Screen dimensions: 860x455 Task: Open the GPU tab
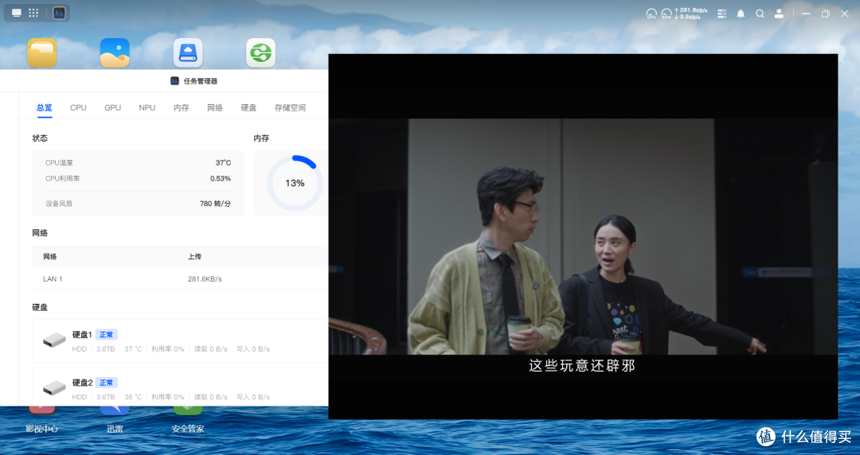(112, 107)
